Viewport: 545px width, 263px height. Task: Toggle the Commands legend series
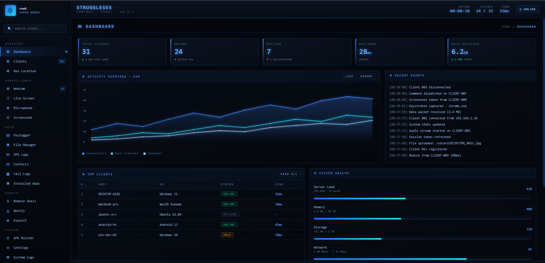[153, 153]
